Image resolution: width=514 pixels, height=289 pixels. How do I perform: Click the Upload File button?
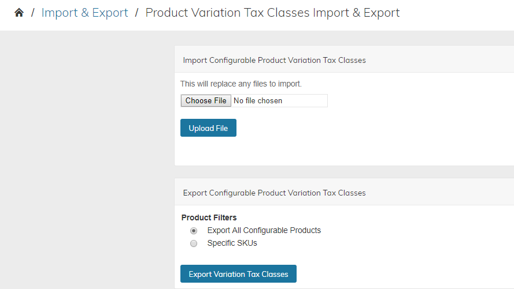click(x=208, y=128)
